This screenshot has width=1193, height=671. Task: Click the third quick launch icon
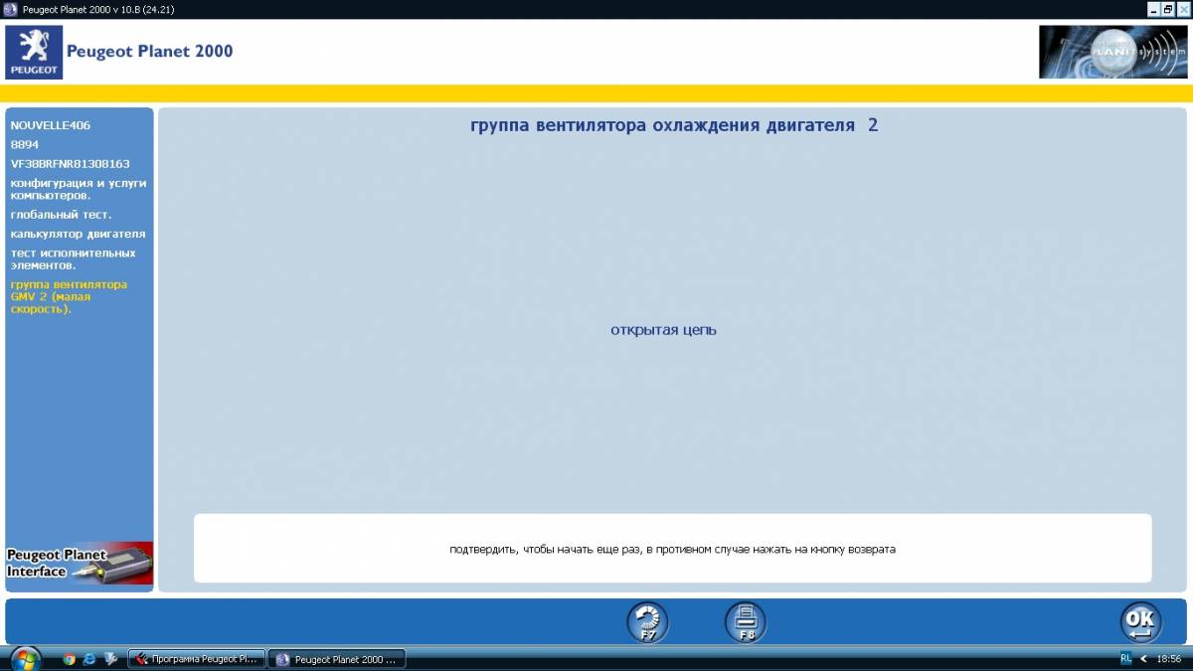(110, 658)
